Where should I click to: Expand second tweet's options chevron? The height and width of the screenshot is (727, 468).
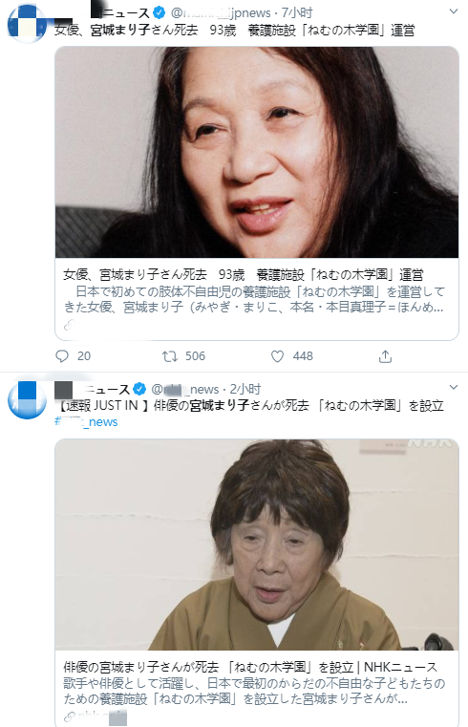click(454, 387)
